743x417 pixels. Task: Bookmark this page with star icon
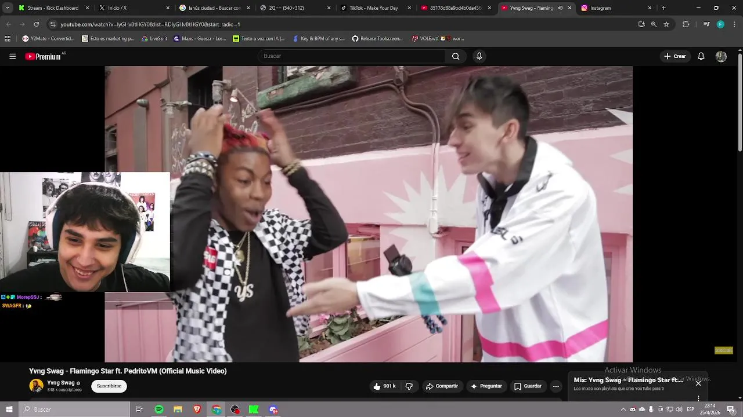[666, 24]
